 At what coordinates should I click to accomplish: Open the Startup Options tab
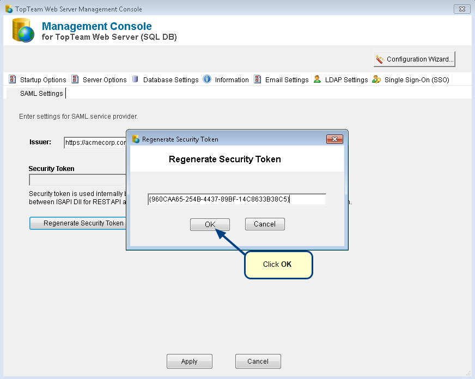38,80
